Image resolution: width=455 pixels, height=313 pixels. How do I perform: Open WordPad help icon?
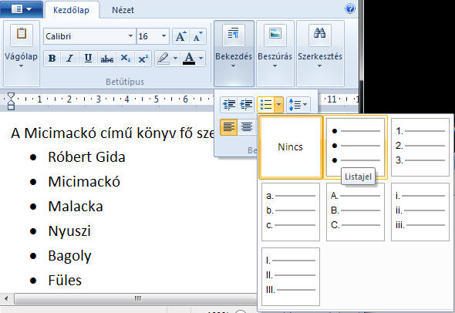pyautogui.click(x=350, y=8)
